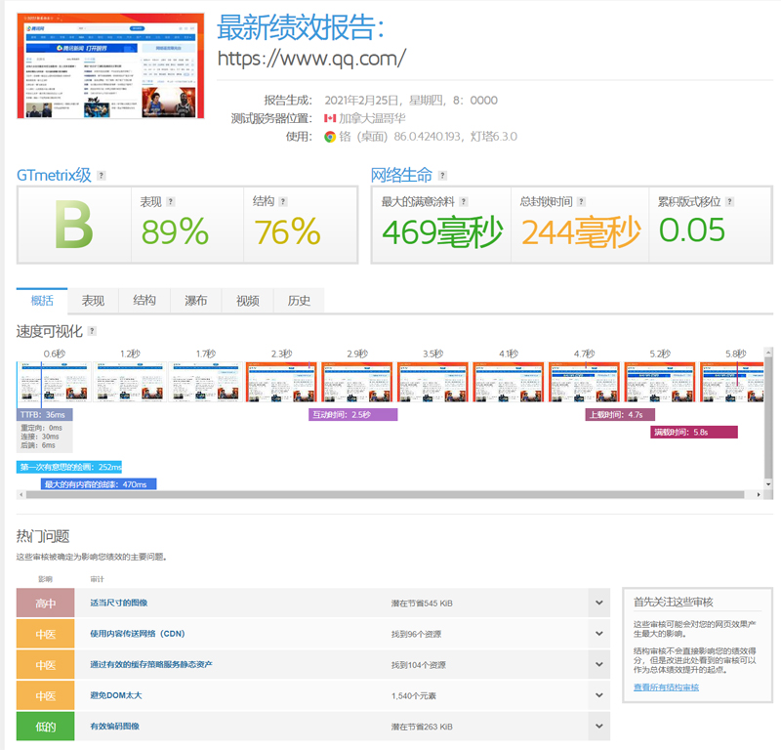
Task: Click the https://www.qq.com/ URL
Action: click(x=311, y=59)
